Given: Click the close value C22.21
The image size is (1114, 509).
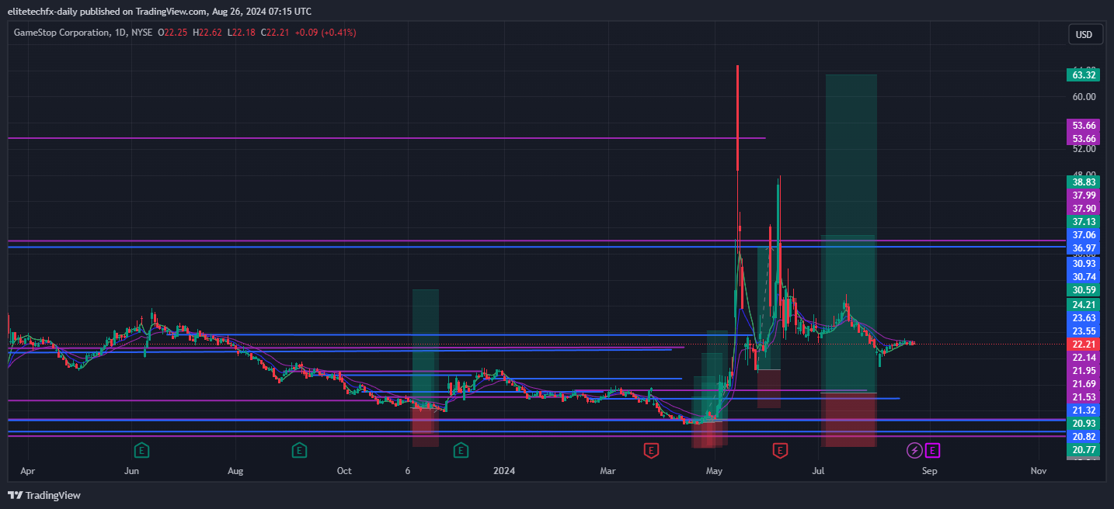Looking at the screenshot, I should coord(275,33).
